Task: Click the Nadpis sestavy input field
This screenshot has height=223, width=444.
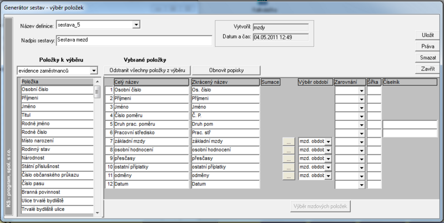Action: (134, 40)
